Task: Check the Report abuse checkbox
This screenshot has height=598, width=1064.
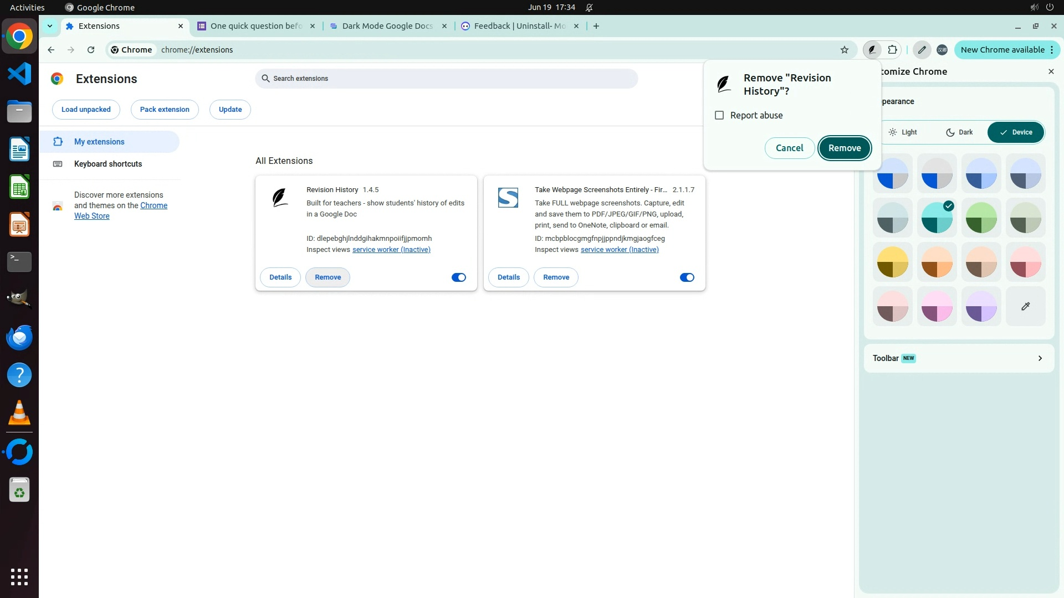Action: [x=719, y=115]
